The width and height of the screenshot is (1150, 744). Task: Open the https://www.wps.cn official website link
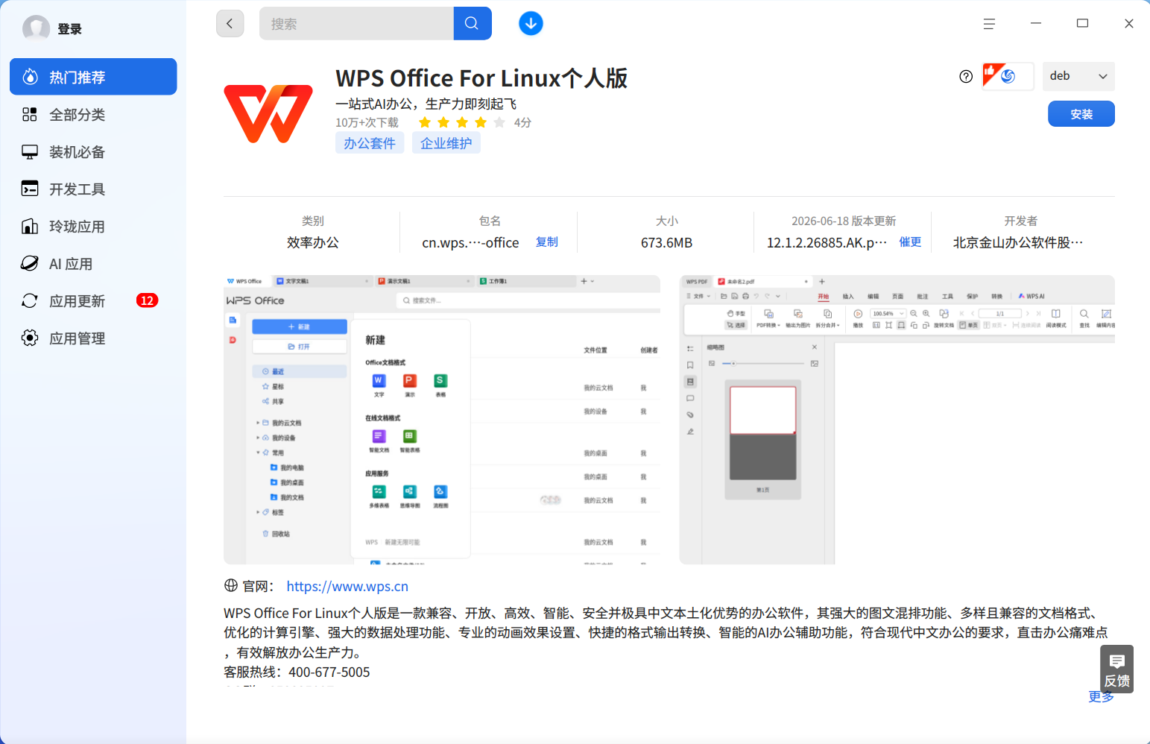click(x=347, y=587)
